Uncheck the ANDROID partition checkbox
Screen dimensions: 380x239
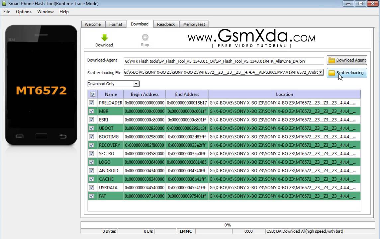[91, 171]
